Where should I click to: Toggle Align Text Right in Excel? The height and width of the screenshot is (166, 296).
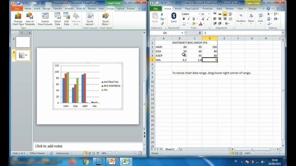[x=225, y=19]
